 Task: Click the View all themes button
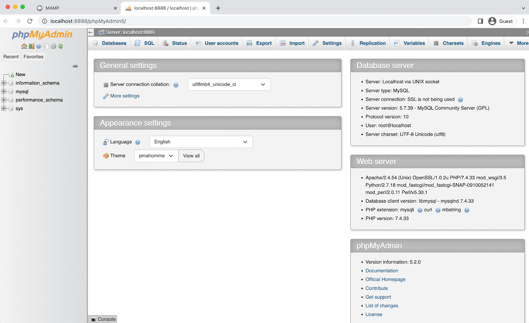pos(191,156)
